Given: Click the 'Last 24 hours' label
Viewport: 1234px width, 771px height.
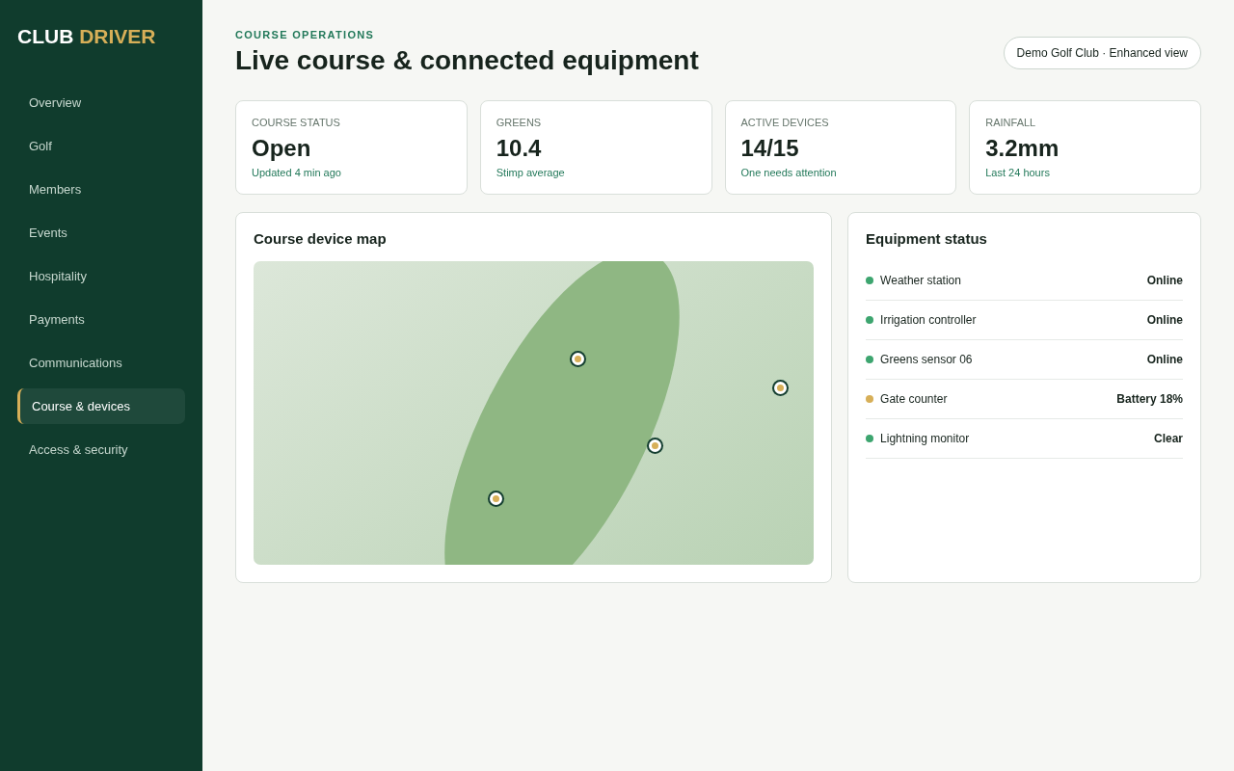Looking at the screenshot, I should click(1017, 173).
